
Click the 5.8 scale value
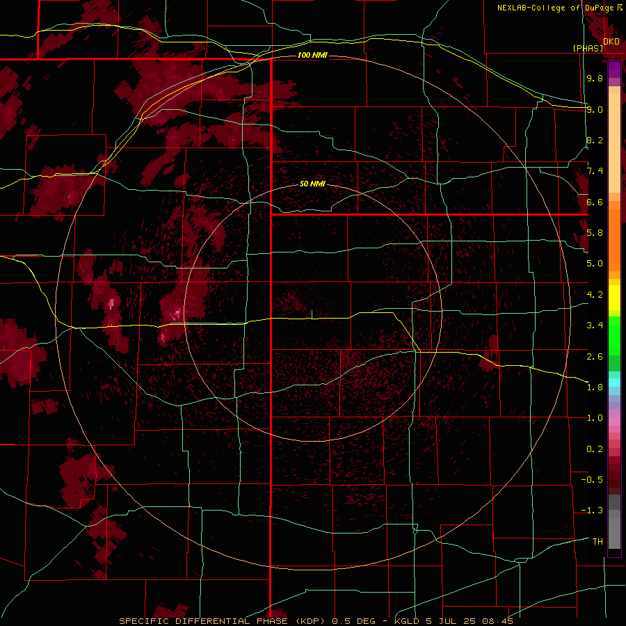tap(595, 233)
